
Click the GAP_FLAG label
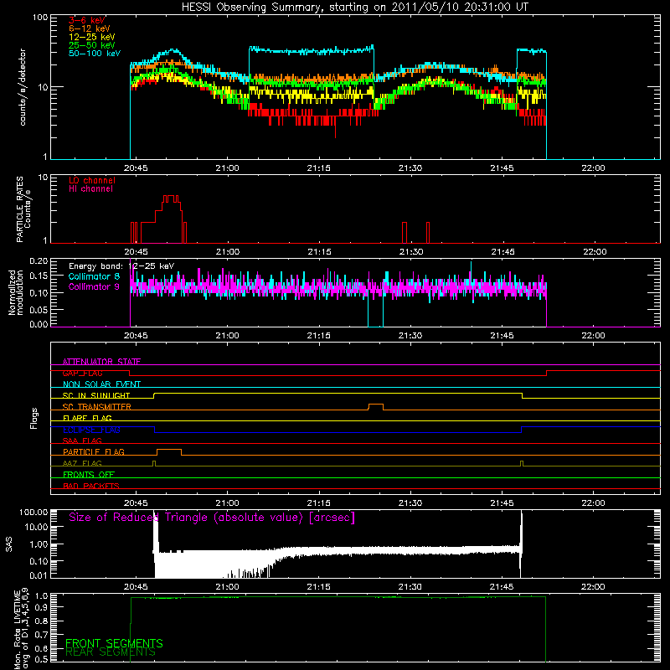[x=82, y=373]
